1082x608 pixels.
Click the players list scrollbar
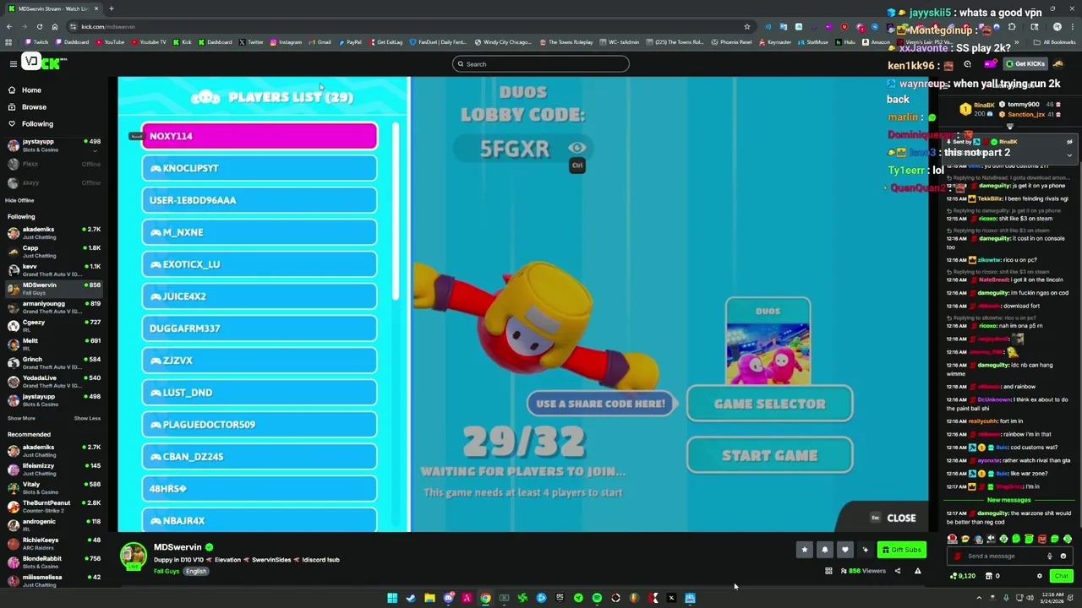click(395, 211)
